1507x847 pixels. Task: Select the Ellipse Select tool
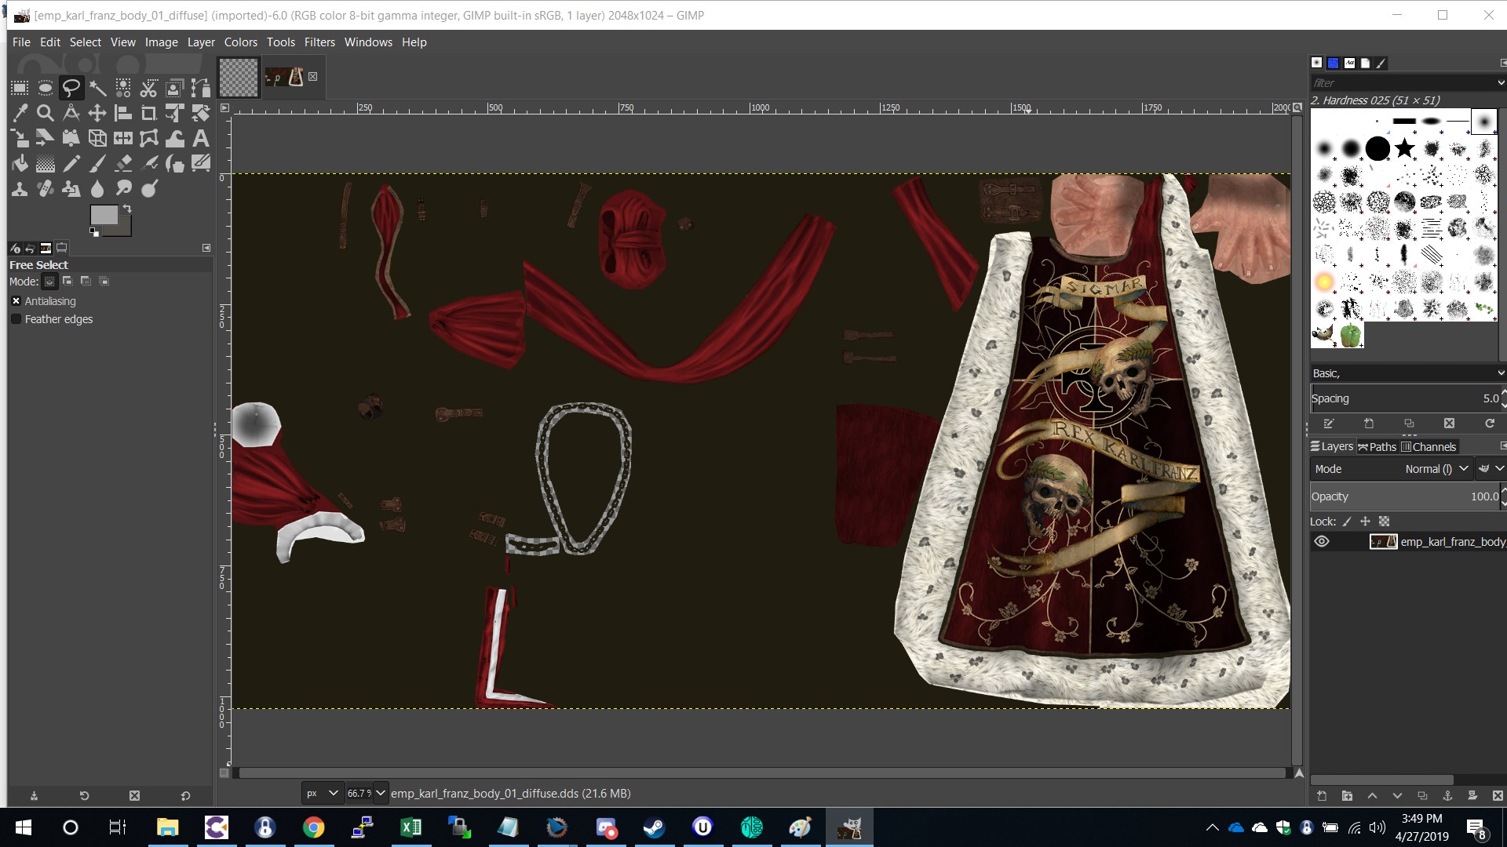[x=46, y=87]
